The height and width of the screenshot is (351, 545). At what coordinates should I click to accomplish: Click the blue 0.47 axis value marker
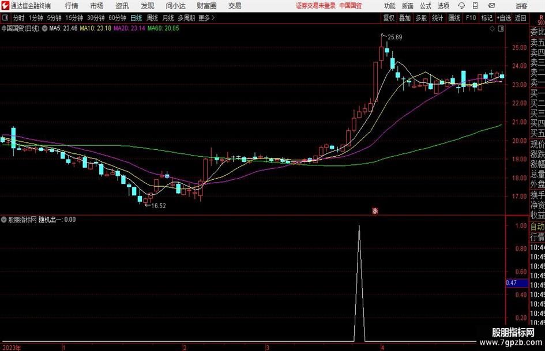click(517, 283)
